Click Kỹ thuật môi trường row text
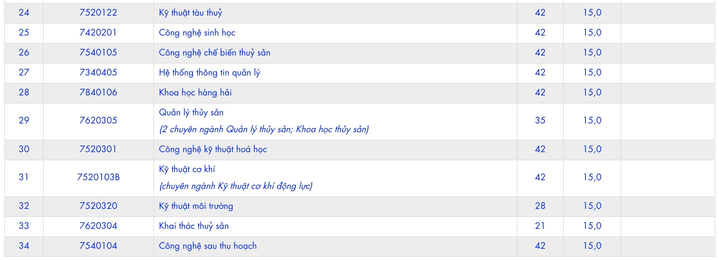Image resolution: width=719 pixels, height=260 pixels. 196,206
